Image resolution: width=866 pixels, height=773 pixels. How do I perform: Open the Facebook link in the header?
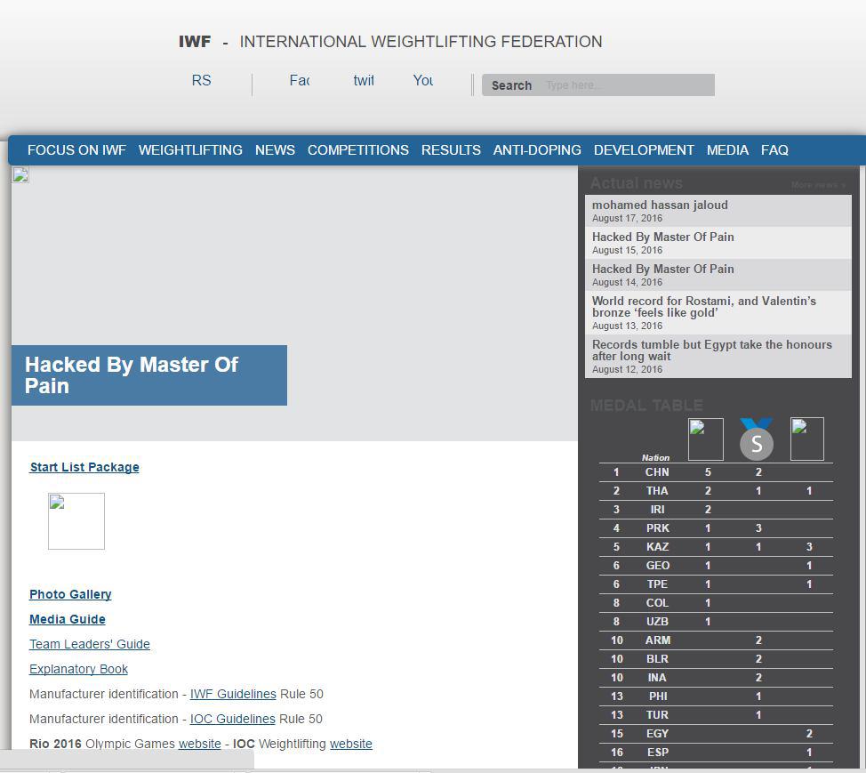click(x=300, y=81)
